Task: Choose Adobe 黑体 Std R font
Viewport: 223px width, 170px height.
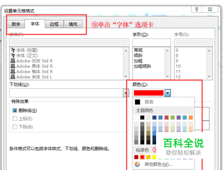Action: [x=32, y=66]
